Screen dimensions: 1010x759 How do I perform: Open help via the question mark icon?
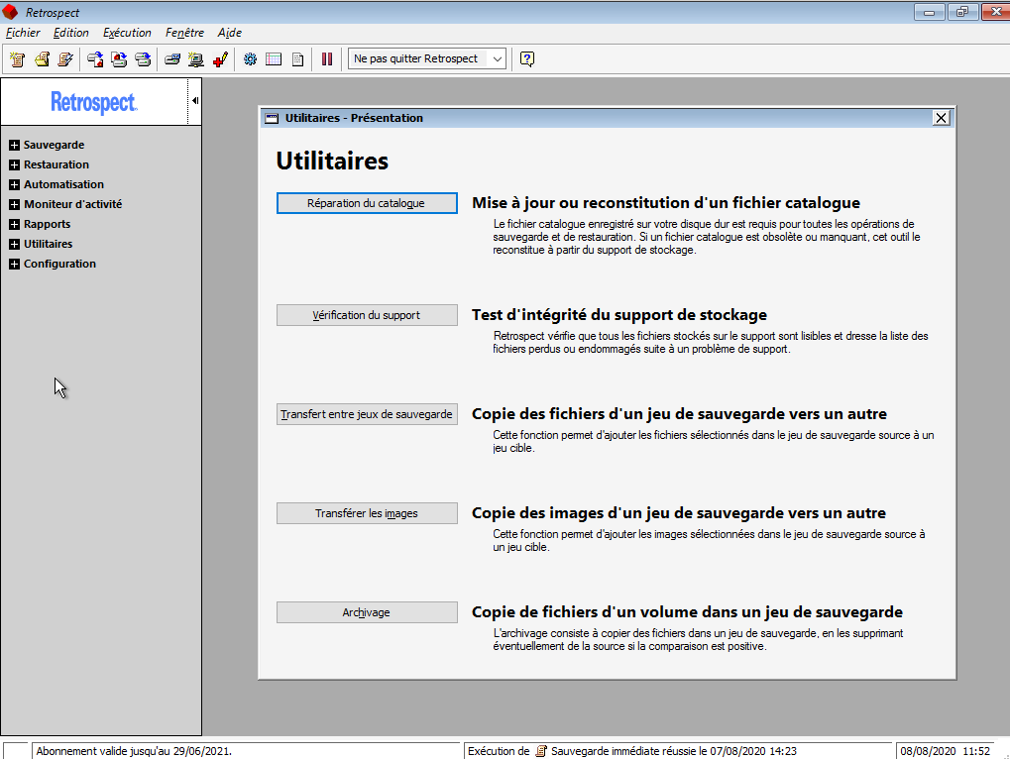[527, 59]
